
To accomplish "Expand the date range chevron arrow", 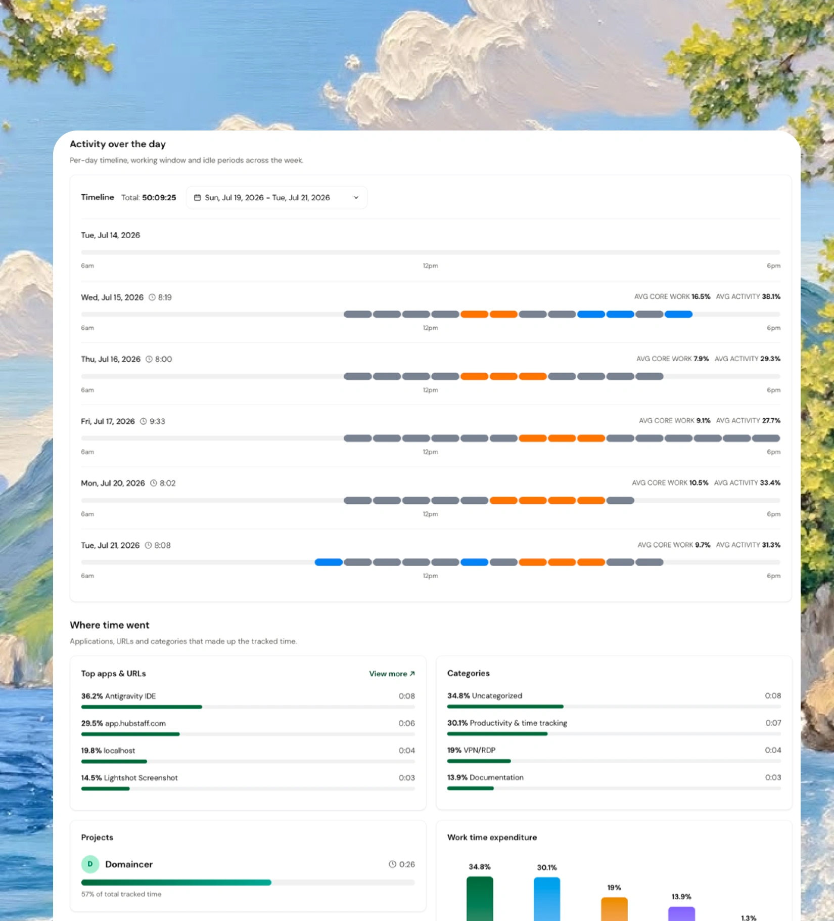I will [356, 198].
